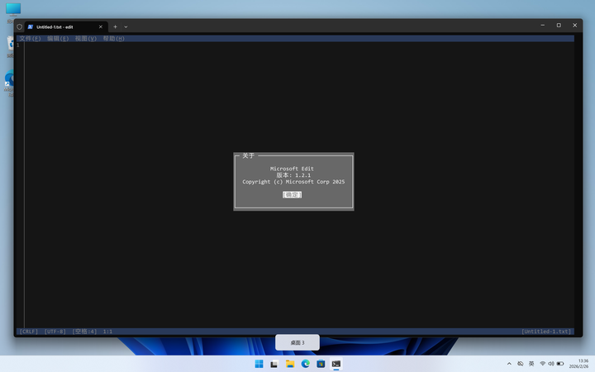Close the terminal window
Image resolution: width=595 pixels, height=372 pixels.
pyautogui.click(x=575, y=26)
